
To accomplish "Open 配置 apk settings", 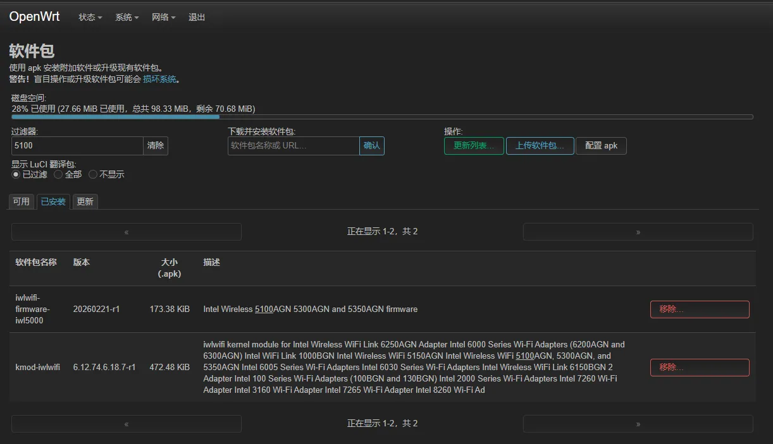I will point(601,146).
